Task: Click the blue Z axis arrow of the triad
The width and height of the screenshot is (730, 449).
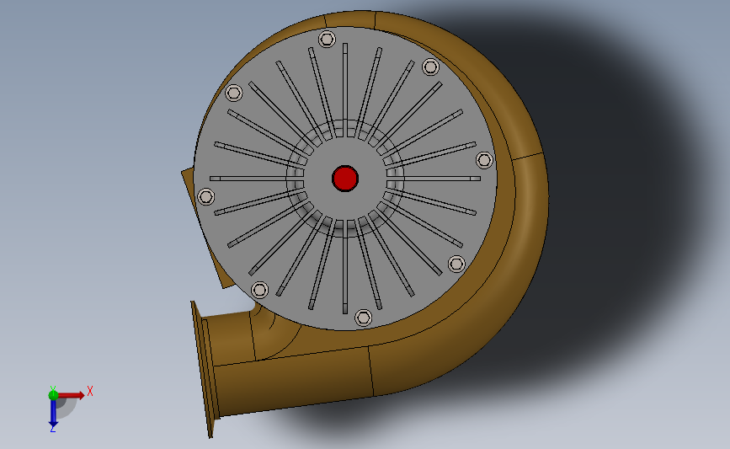Action: coord(53,414)
